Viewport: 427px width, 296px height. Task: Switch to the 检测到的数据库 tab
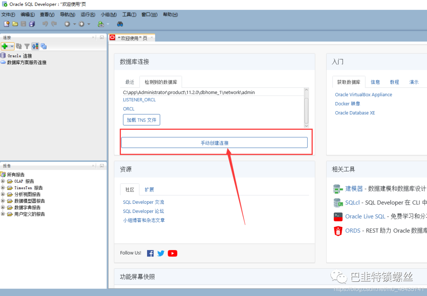161,82
